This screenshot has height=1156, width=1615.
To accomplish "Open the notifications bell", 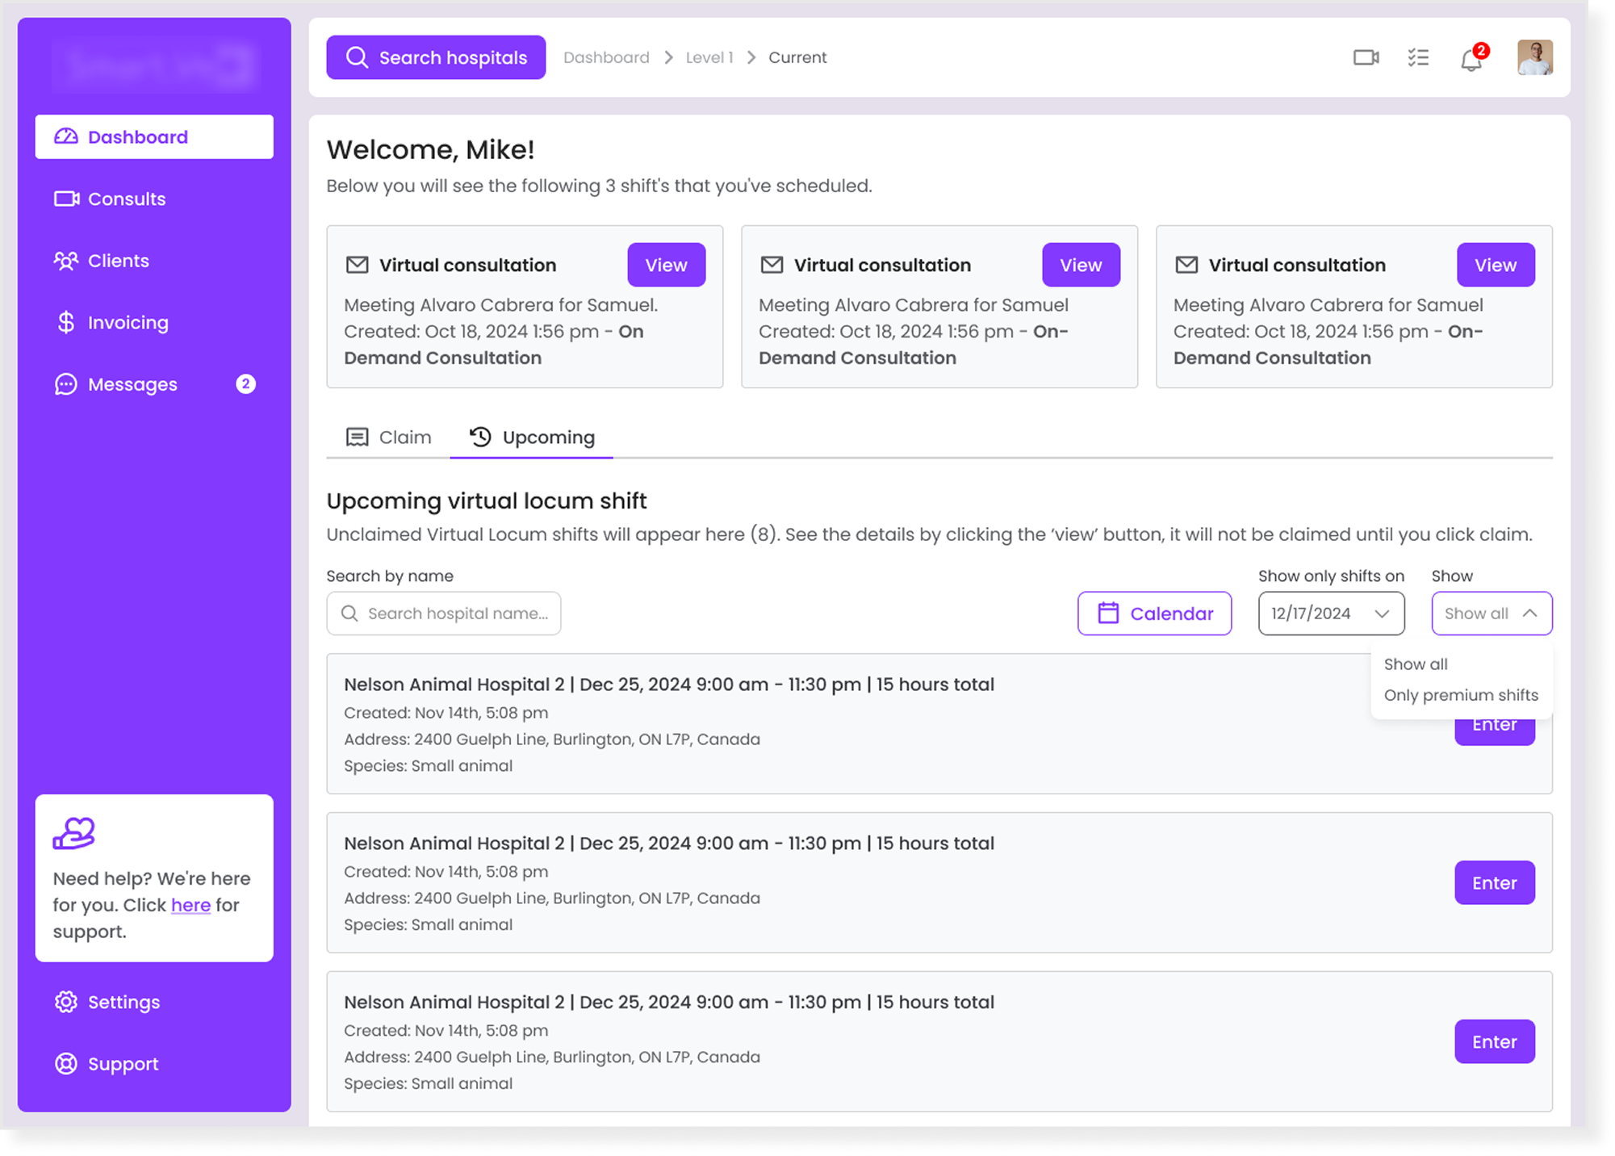I will tap(1471, 59).
